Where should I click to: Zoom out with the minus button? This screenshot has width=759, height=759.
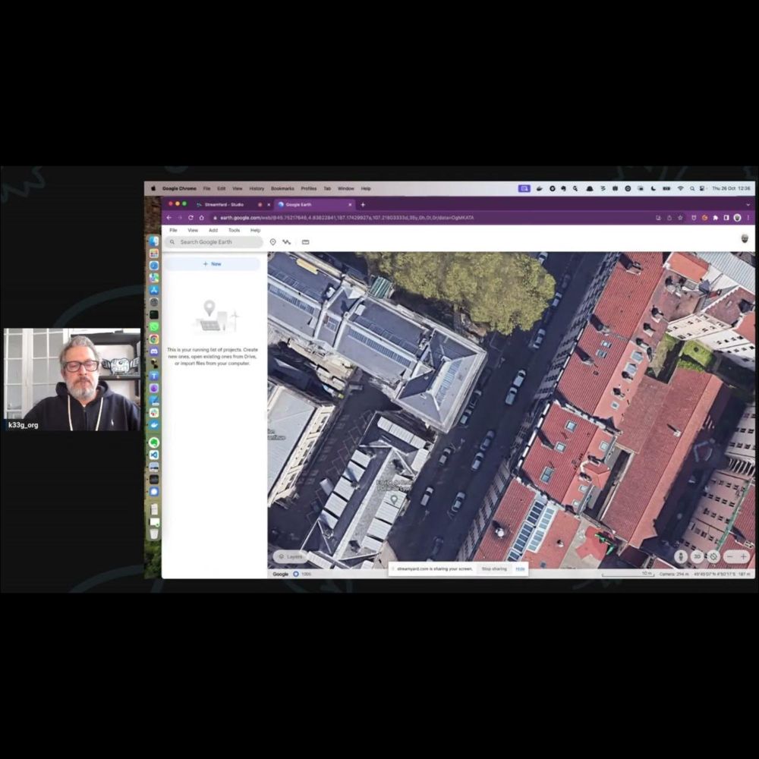tap(730, 556)
